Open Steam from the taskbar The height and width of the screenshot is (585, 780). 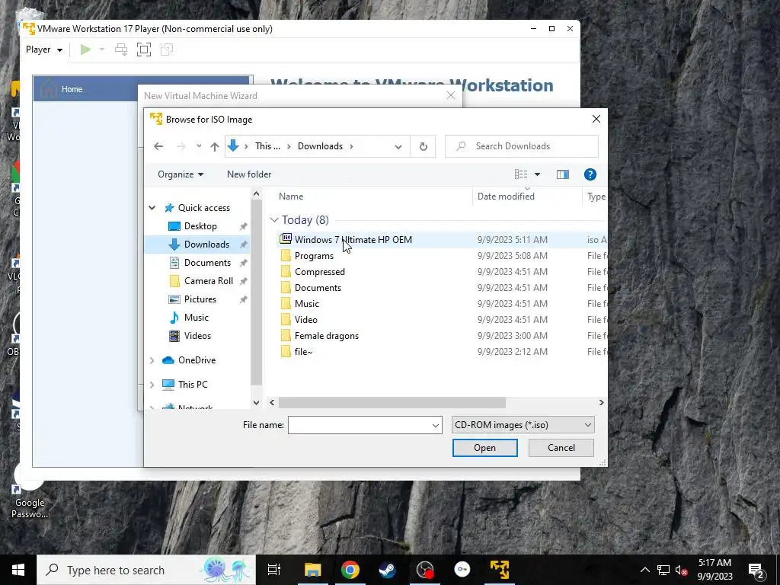pos(388,570)
